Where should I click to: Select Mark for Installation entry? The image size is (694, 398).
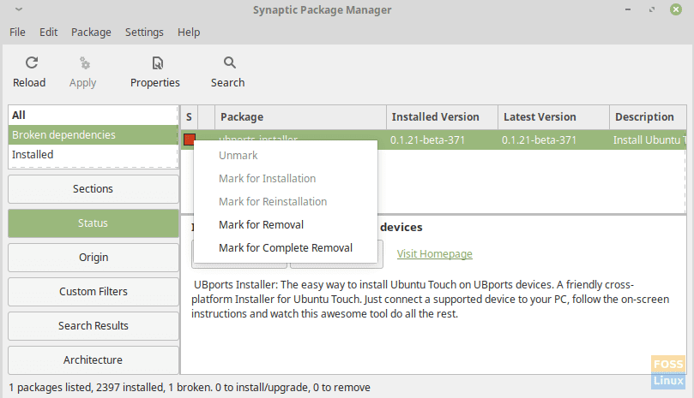pyautogui.click(x=286, y=179)
